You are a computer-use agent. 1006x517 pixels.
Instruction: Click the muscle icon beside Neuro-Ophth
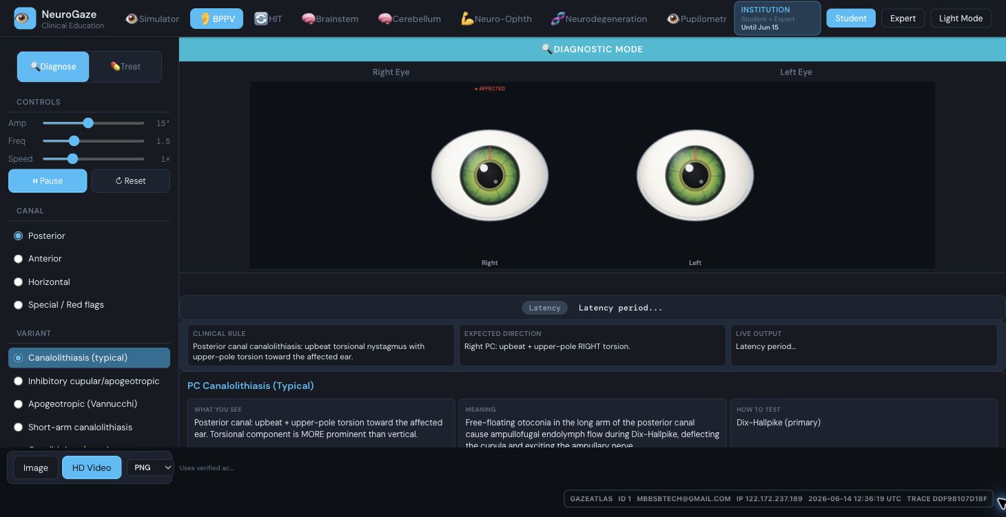point(467,19)
